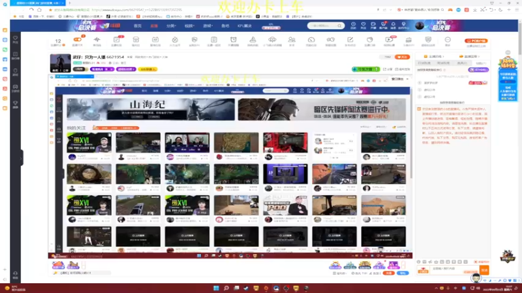
Task: Open the followed heart icon in header
Action: [x=363, y=25]
